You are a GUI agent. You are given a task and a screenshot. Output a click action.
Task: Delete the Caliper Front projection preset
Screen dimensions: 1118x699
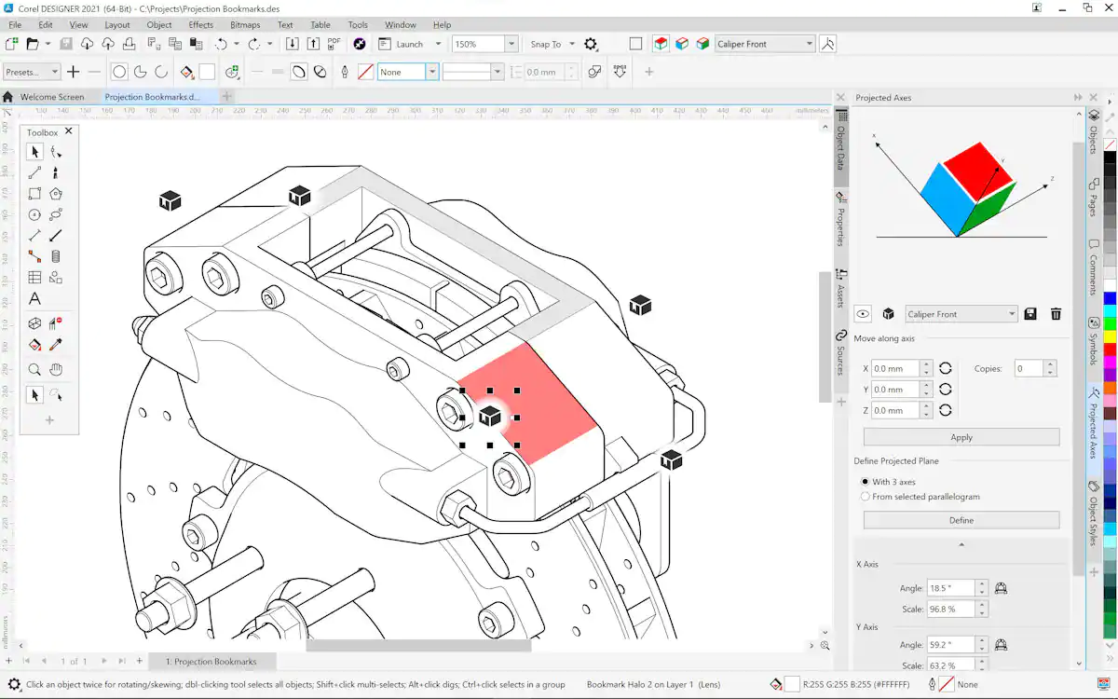coord(1056,314)
